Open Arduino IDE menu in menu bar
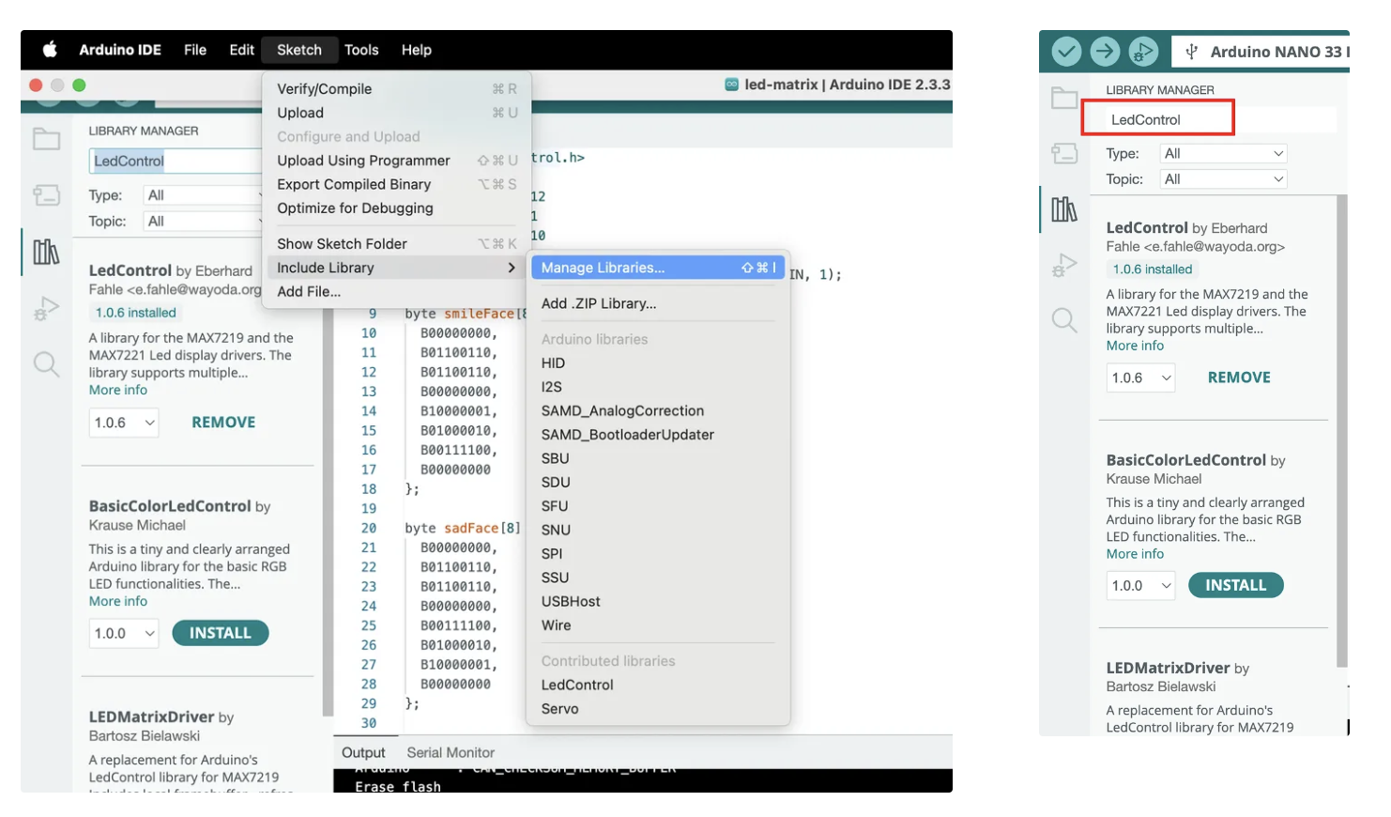The height and width of the screenshot is (817, 1391). [x=120, y=50]
